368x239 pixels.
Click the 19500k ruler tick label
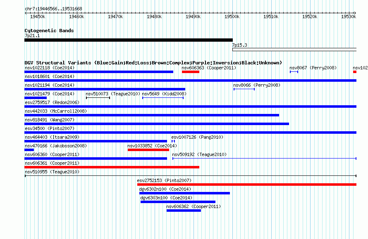[232, 17]
